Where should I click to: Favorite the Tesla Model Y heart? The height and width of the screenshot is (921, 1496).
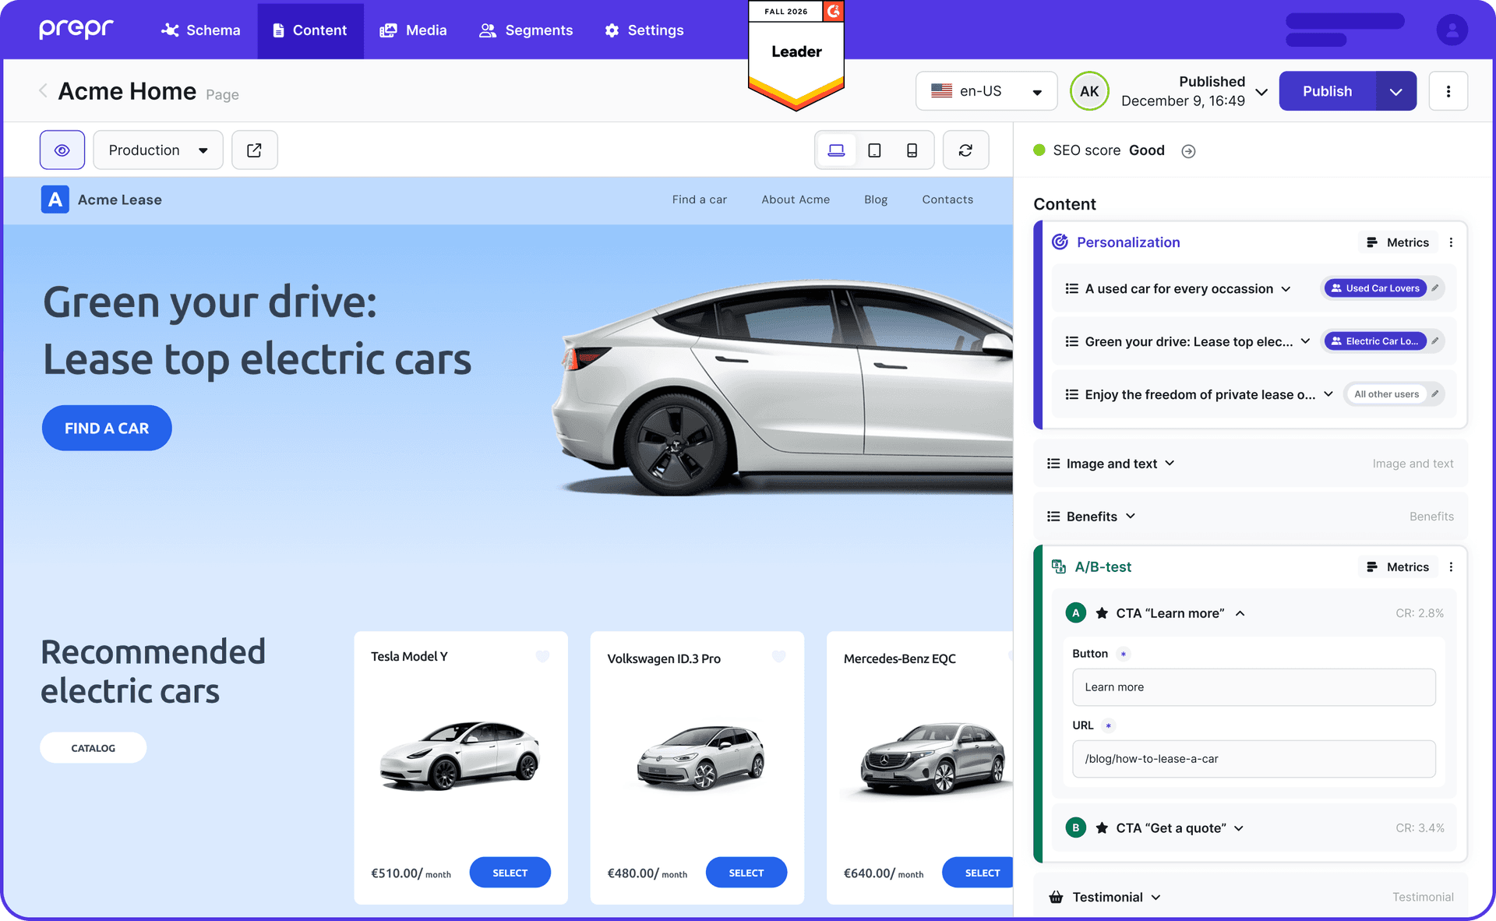coord(542,656)
